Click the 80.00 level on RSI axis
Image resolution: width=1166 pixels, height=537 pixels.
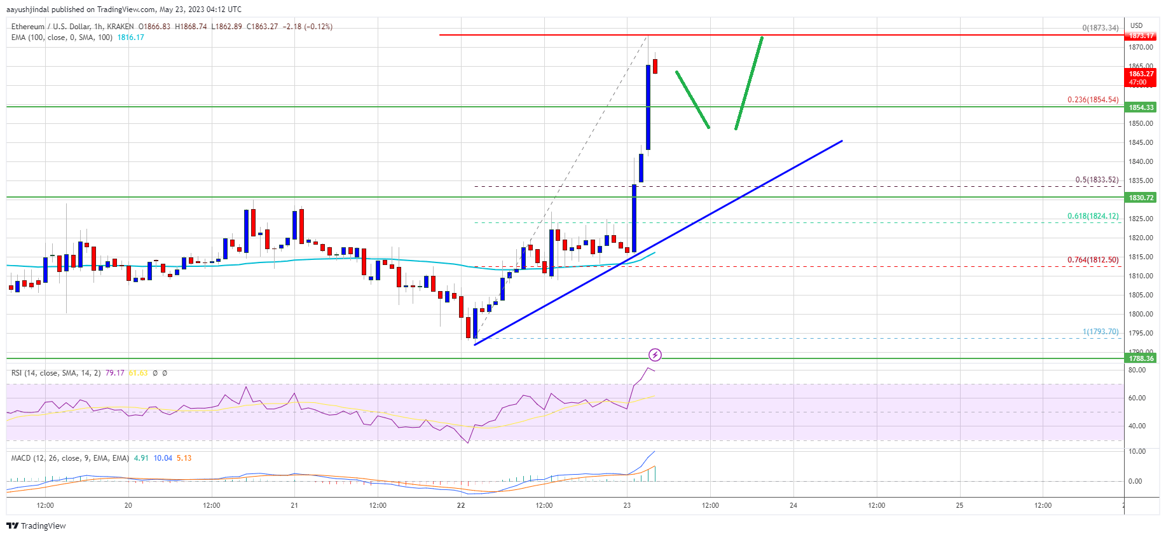(x=1137, y=370)
